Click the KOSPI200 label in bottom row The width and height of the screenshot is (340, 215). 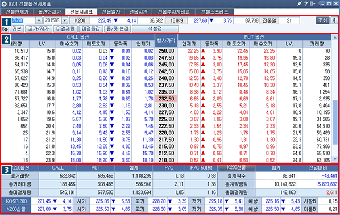[16, 201]
